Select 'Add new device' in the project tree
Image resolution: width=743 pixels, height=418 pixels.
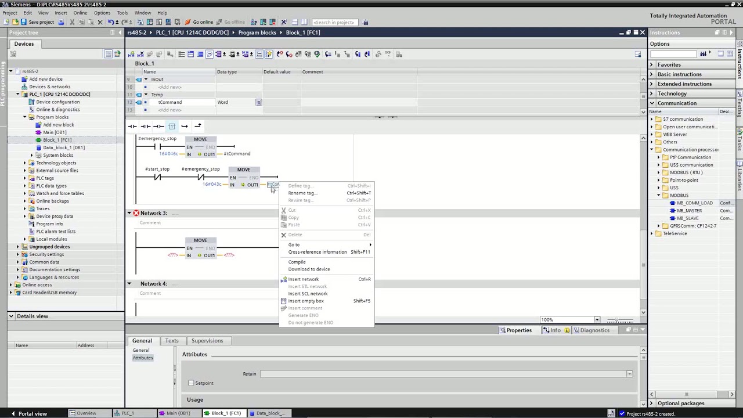pos(46,79)
